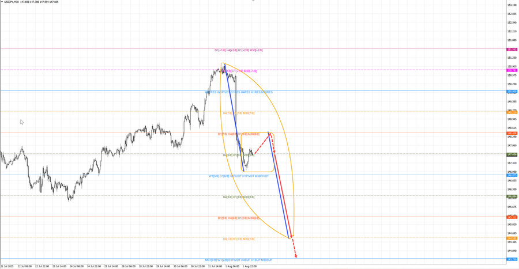Click the 24 Jul 22:00 time label

(94, 266)
